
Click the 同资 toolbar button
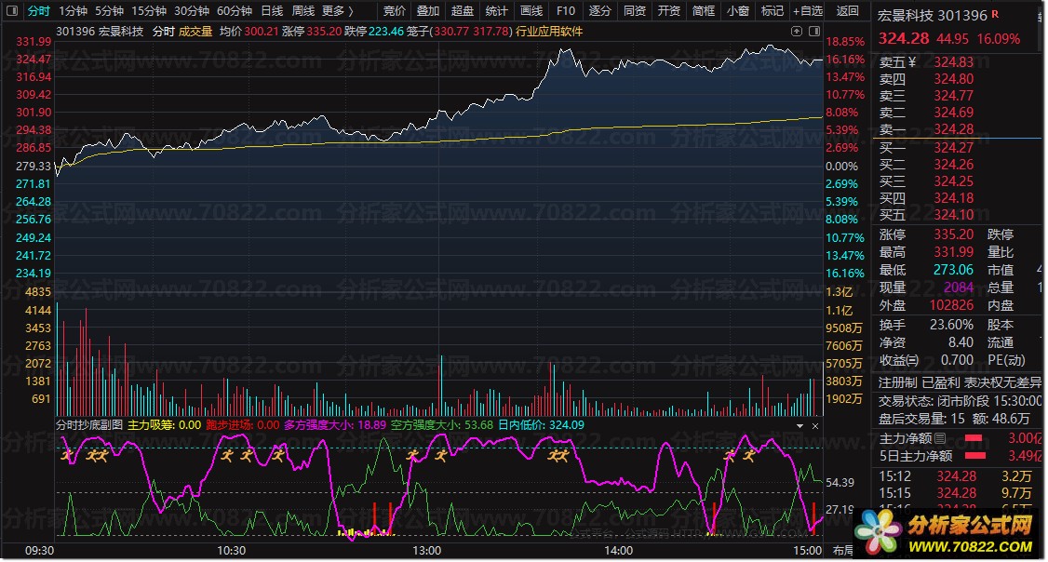tap(634, 10)
